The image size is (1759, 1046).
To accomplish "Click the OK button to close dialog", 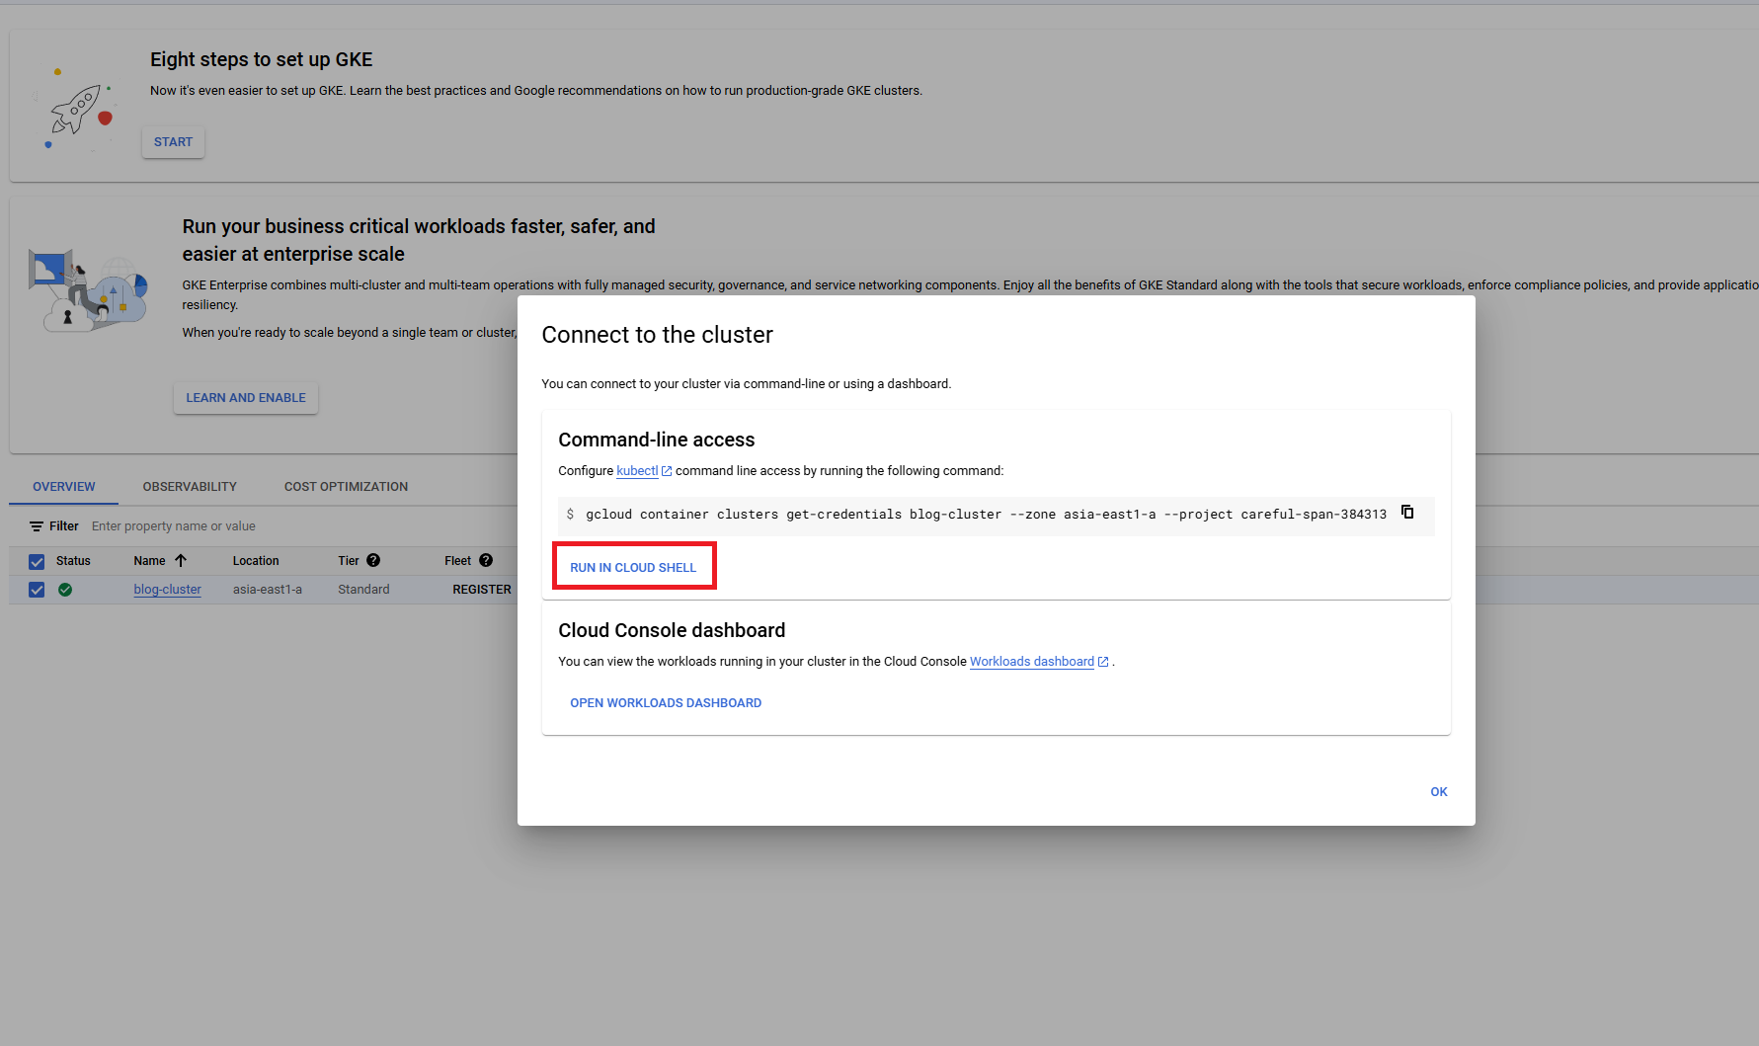I will pyautogui.click(x=1438, y=791).
